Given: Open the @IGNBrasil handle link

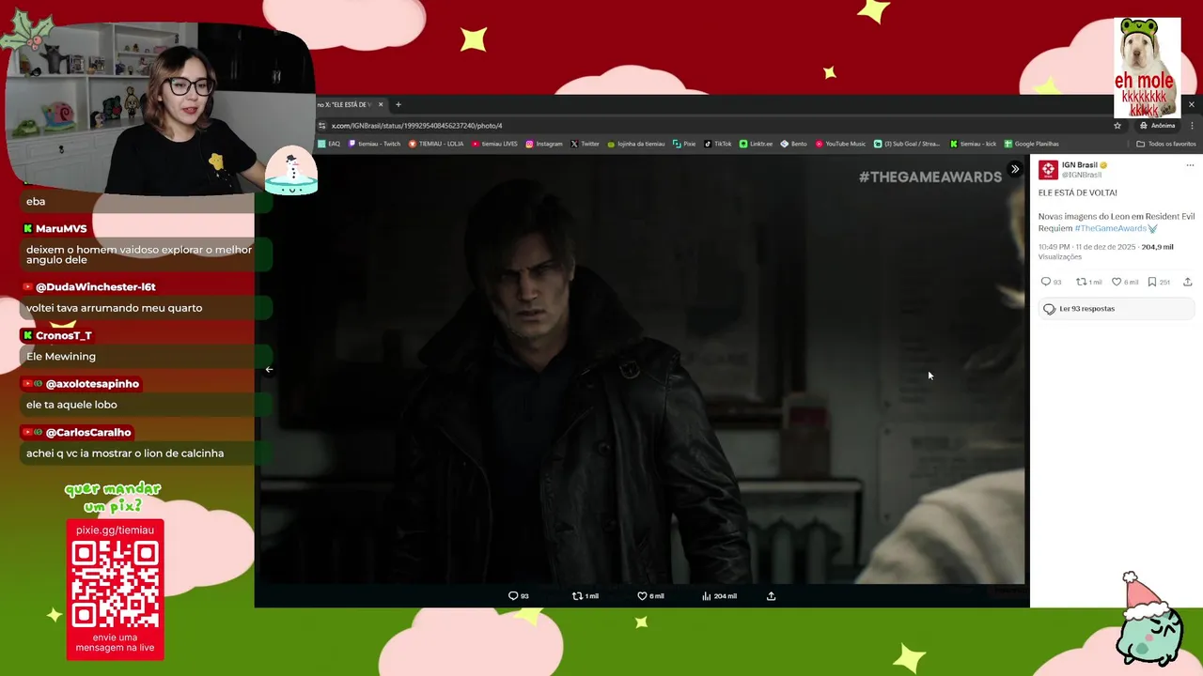Looking at the screenshot, I should click(x=1082, y=175).
